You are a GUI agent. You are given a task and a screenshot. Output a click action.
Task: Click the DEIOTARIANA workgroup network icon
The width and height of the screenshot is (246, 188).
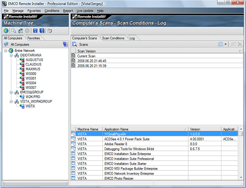click(17, 55)
